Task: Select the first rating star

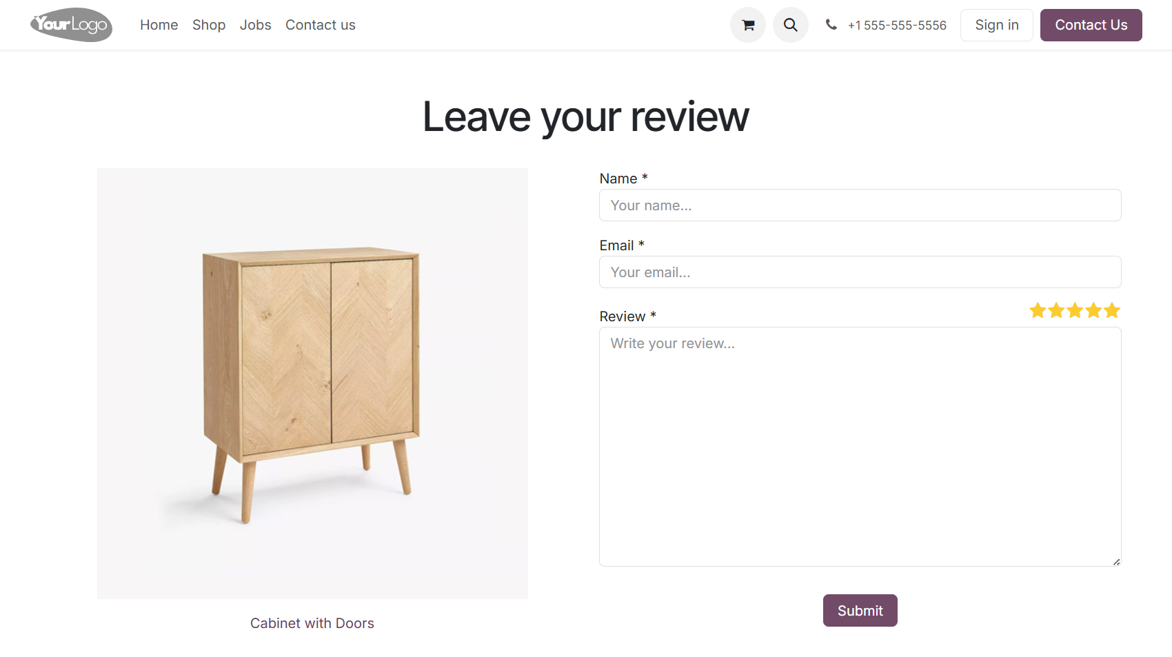Action: pyautogui.click(x=1037, y=310)
